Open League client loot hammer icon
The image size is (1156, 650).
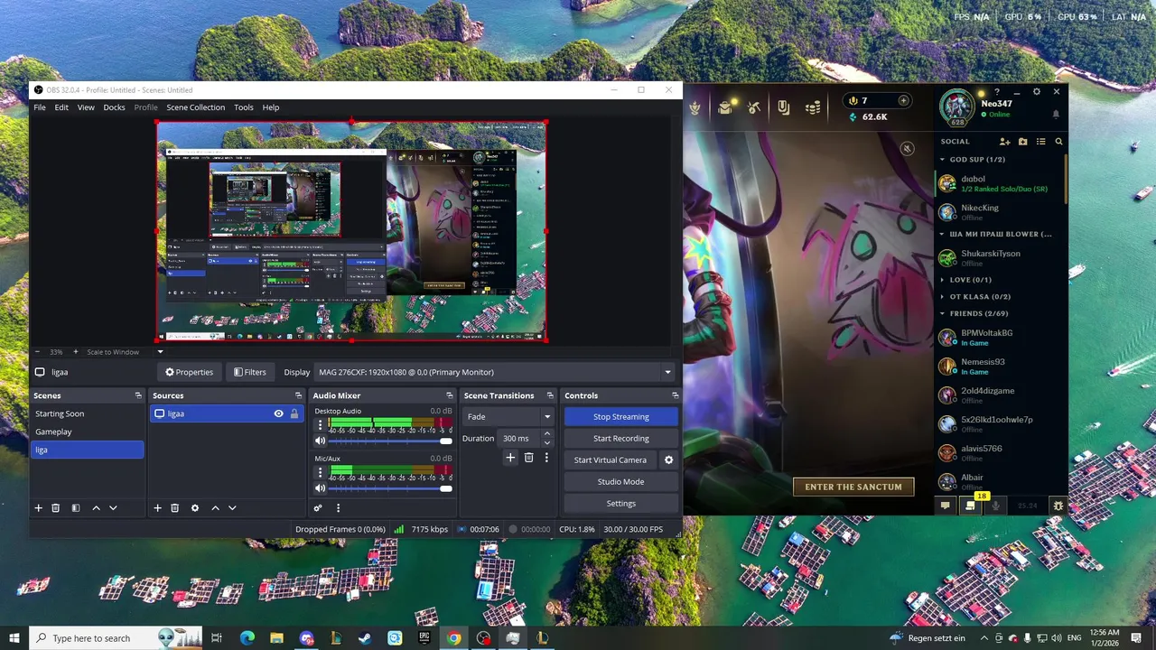pos(754,107)
